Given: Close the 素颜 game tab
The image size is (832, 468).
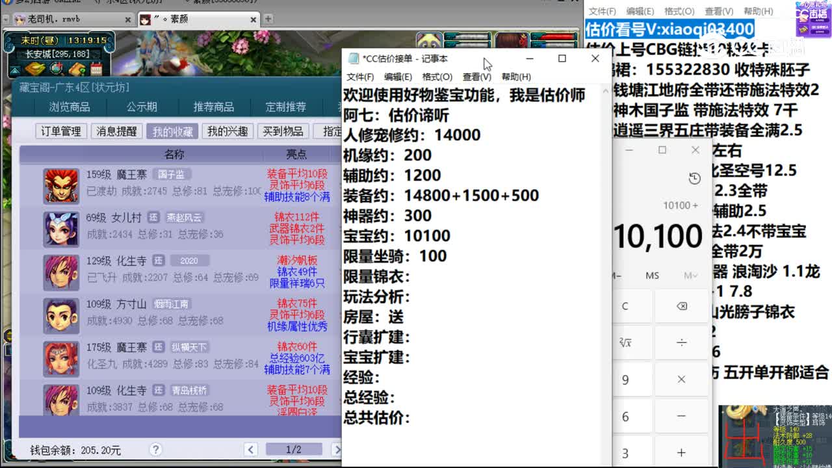Looking at the screenshot, I should [x=252, y=19].
